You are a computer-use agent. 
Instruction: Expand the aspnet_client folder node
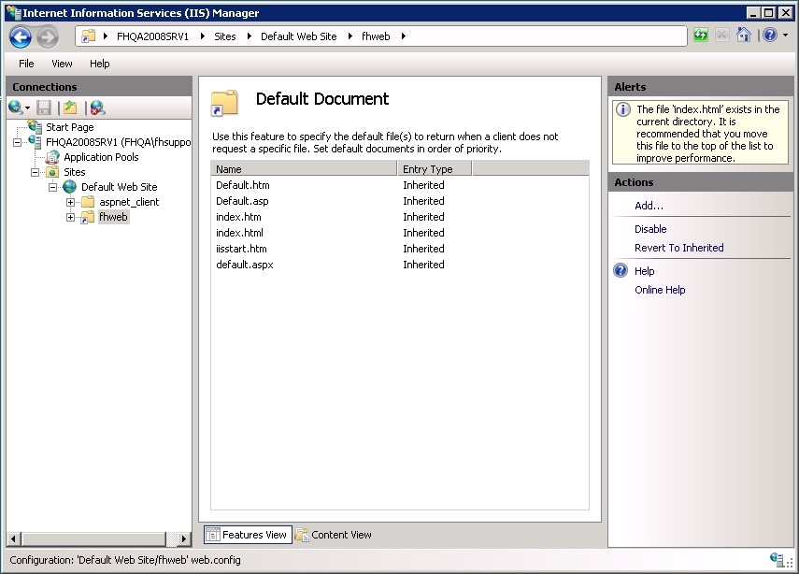pos(70,202)
